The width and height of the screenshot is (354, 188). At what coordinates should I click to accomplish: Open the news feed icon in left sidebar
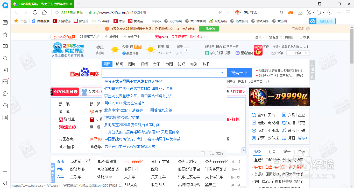(5, 22)
